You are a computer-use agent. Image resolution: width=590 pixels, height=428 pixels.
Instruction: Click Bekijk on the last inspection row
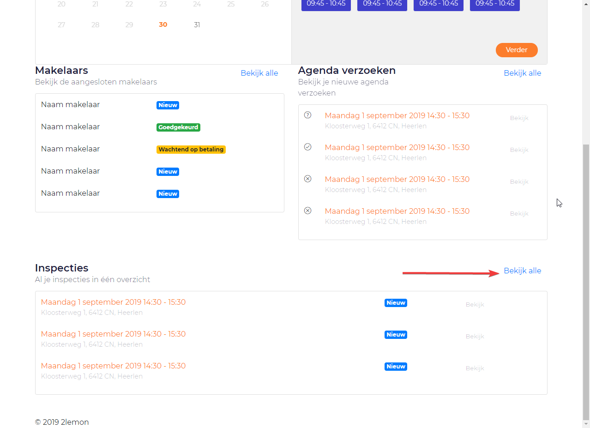click(475, 368)
